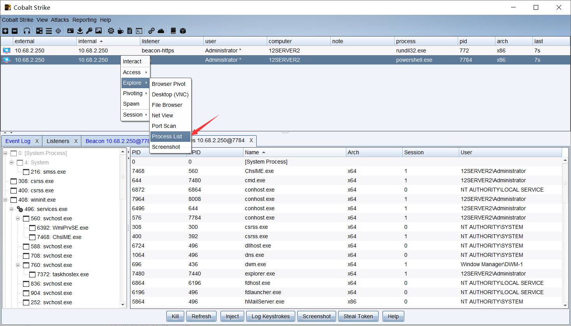Open Listeners via the headphones icon
Viewport: 571px width, 326px height.
tap(27, 31)
